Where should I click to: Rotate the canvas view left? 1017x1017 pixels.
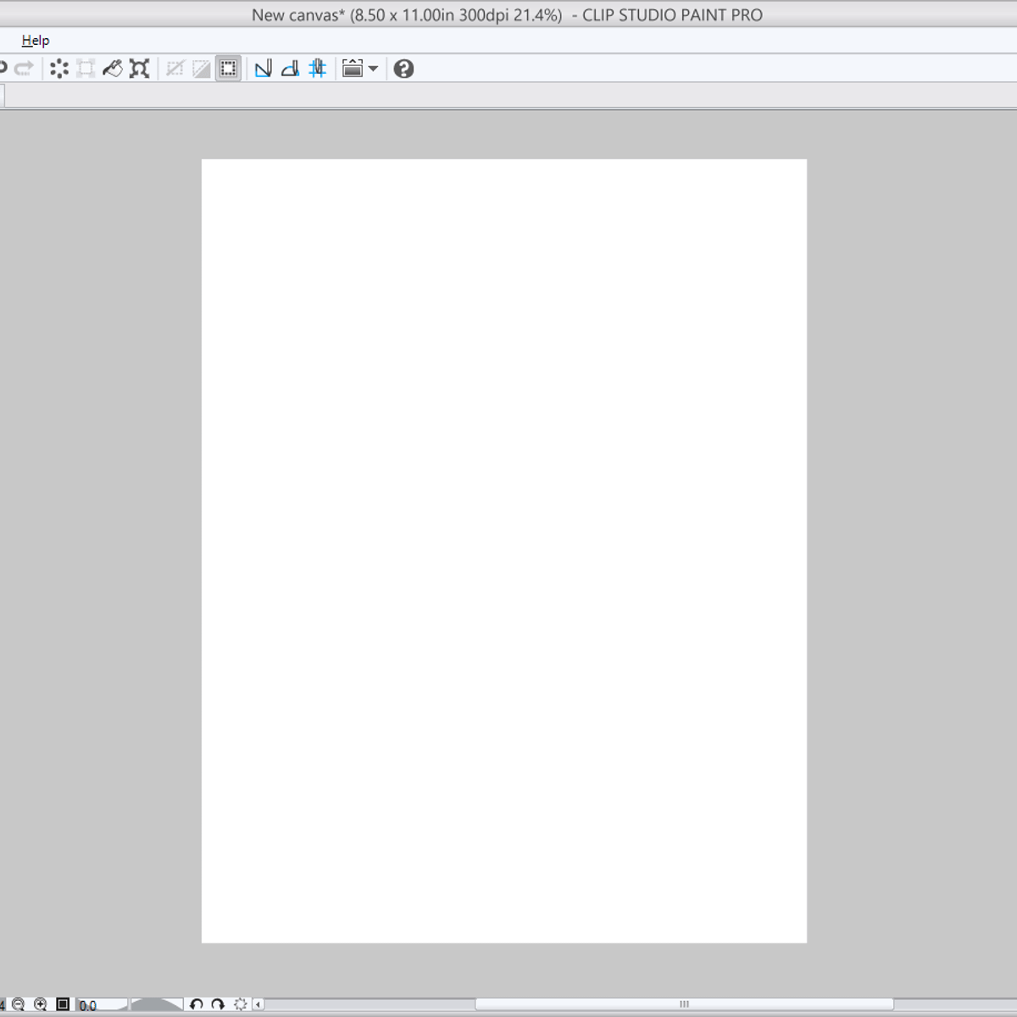197,1004
